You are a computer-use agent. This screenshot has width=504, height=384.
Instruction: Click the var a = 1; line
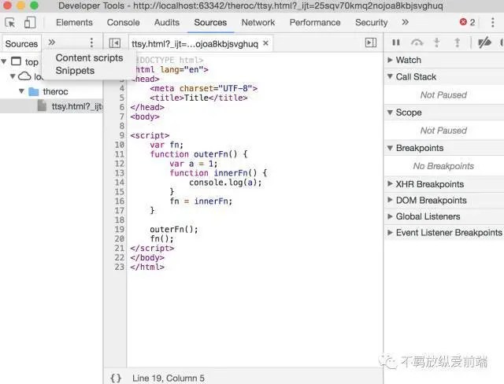tap(193, 164)
